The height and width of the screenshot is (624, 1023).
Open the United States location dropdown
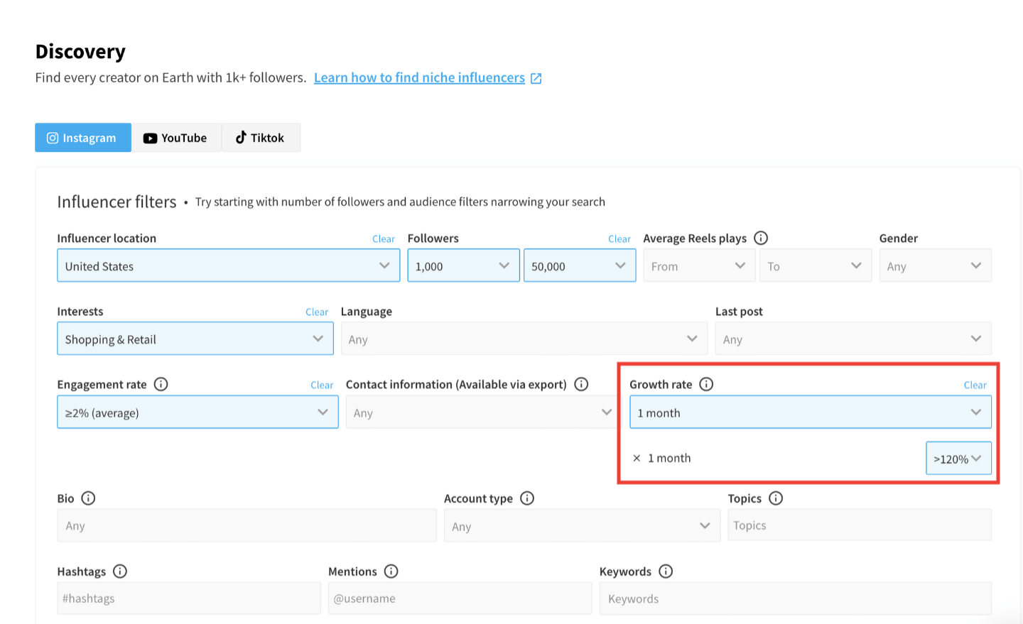coord(228,266)
